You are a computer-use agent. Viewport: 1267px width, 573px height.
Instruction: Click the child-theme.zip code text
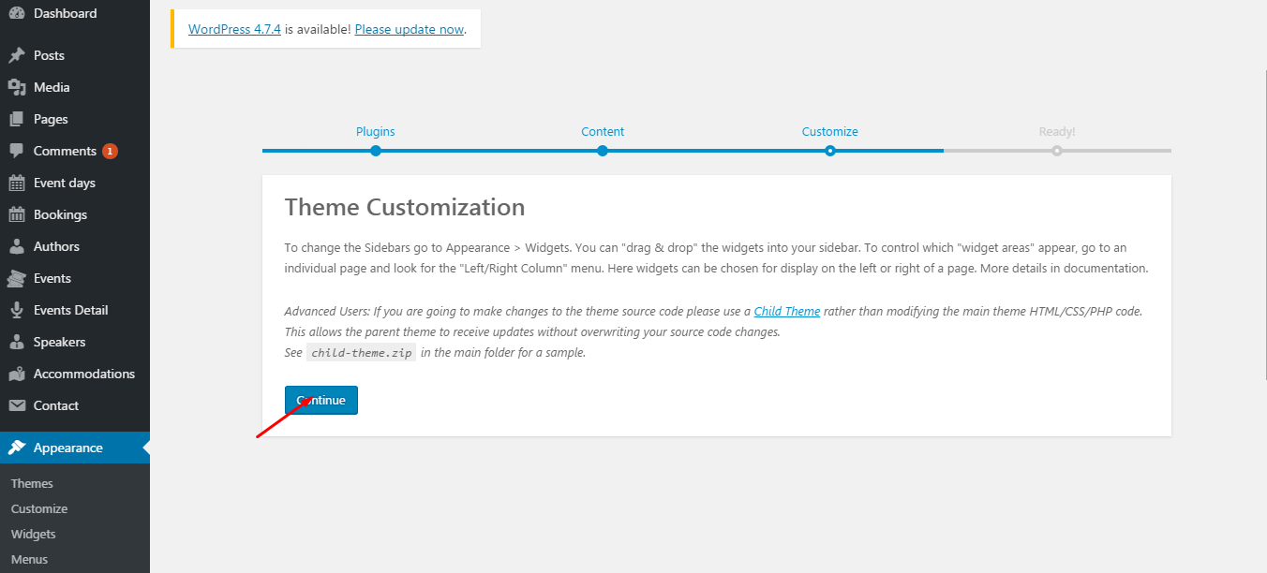coord(362,353)
